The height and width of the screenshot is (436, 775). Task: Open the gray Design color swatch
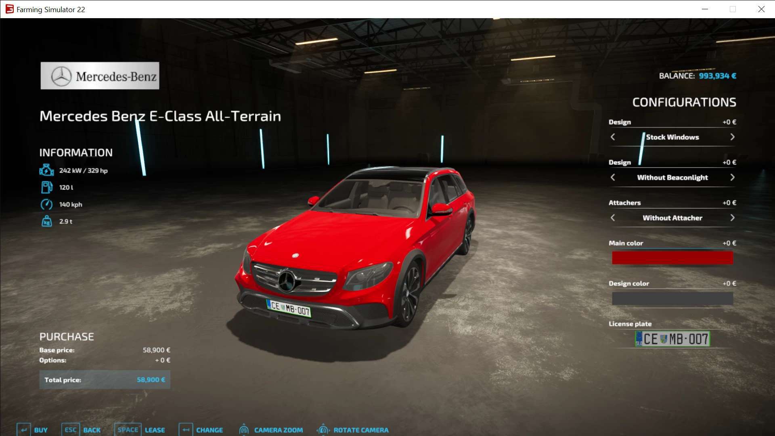[672, 298]
